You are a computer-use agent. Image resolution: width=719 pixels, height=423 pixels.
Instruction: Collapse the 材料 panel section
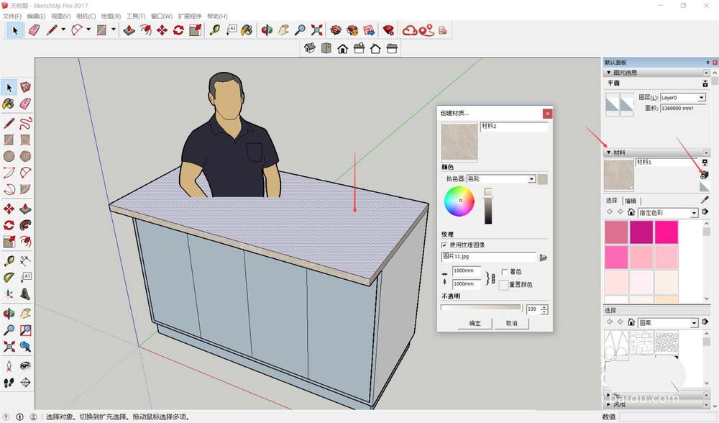click(x=609, y=153)
